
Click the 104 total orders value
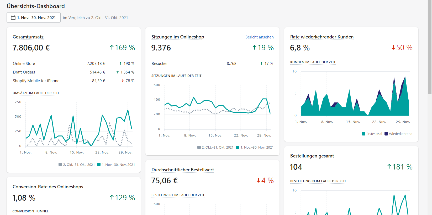pyautogui.click(x=296, y=167)
